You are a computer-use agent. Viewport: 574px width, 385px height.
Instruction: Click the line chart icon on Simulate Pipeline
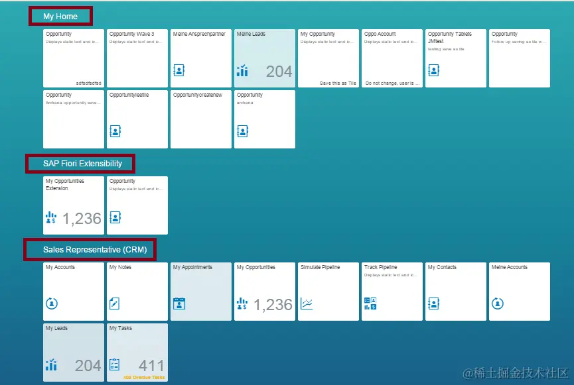click(x=307, y=303)
